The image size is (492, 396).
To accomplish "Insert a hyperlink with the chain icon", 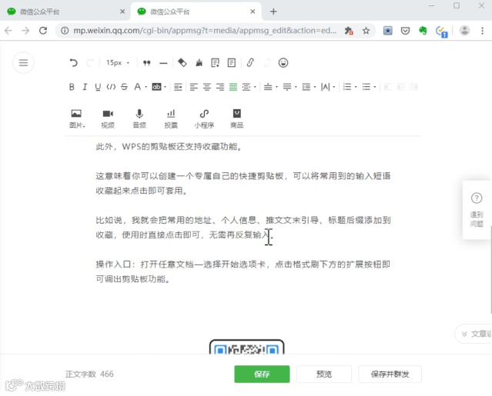I will coord(250,62).
